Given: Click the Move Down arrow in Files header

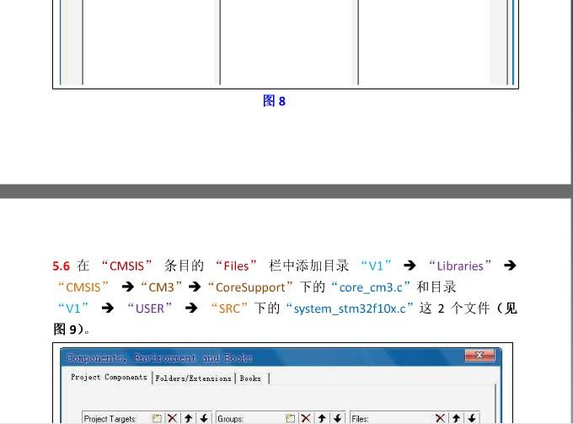Looking at the screenshot, I should coord(472,418).
